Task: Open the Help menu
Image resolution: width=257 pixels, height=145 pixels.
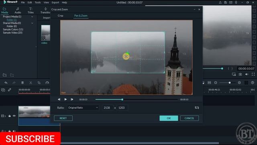Action: pyautogui.click(x=64, y=2)
